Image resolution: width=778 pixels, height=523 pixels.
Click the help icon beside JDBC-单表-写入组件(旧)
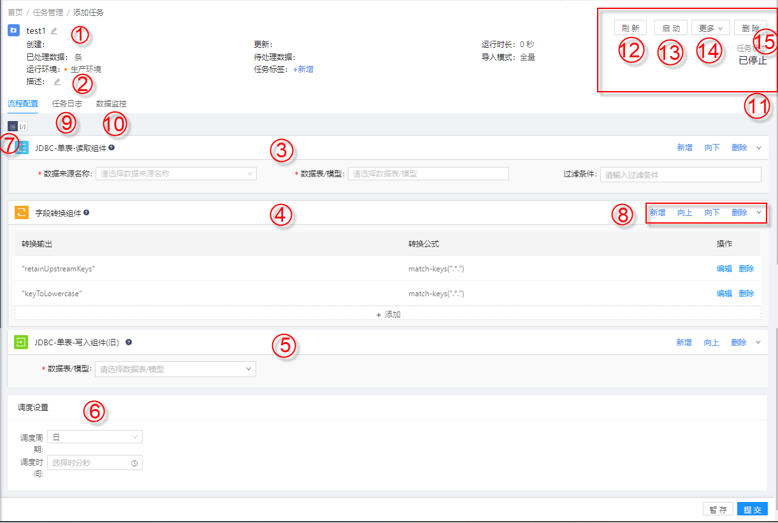129,342
